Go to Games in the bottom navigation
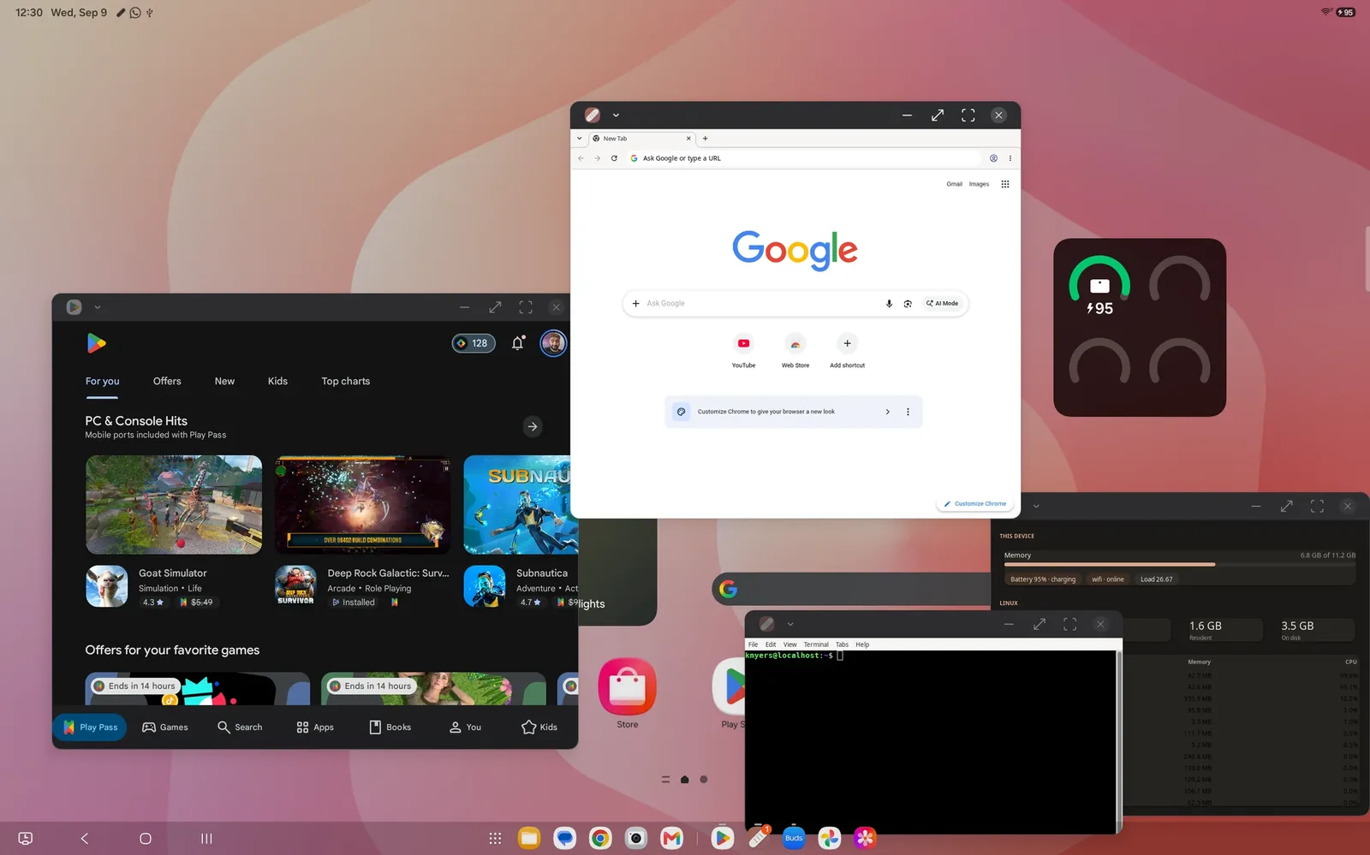 click(x=165, y=727)
